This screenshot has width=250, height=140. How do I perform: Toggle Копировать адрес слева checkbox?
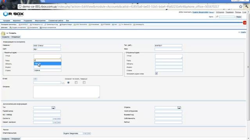pos(156,73)
